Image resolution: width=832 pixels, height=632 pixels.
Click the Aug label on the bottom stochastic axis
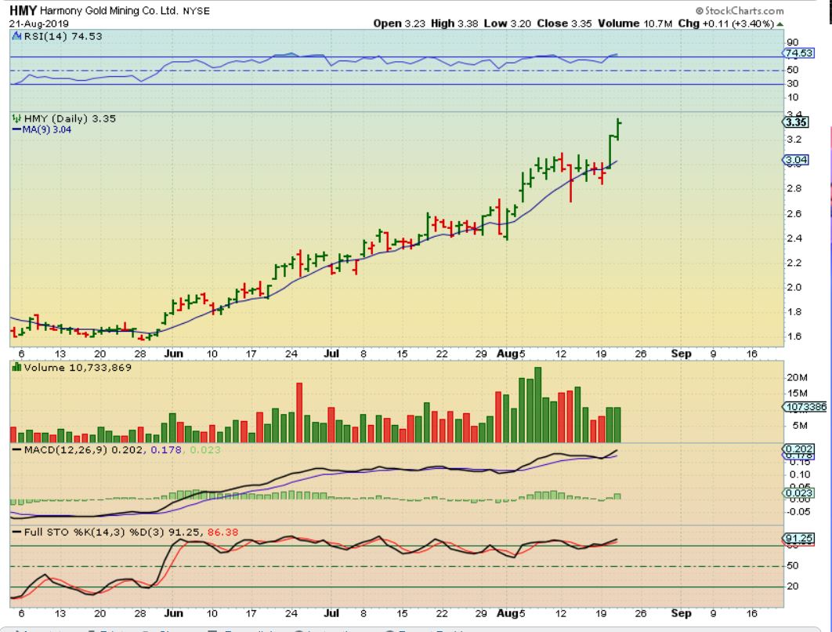[507, 613]
